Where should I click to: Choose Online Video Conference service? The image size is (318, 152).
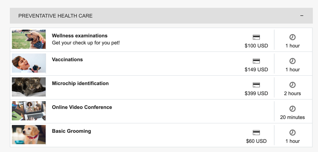pyautogui.click(x=82, y=107)
